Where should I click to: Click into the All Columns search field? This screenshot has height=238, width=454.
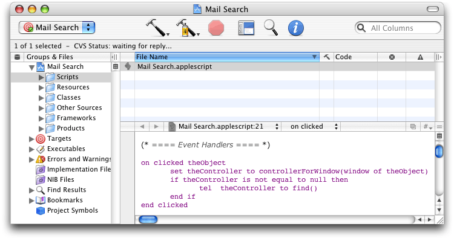point(398,28)
